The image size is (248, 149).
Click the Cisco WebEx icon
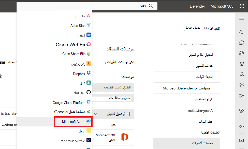click(x=89, y=44)
